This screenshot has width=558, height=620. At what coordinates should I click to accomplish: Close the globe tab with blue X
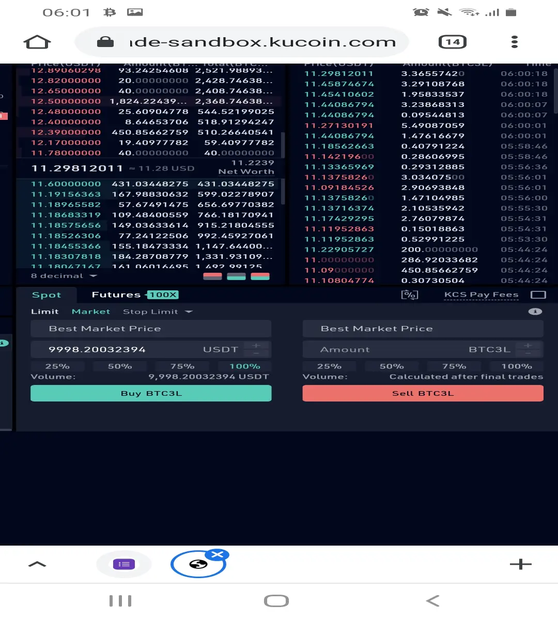[218, 555]
